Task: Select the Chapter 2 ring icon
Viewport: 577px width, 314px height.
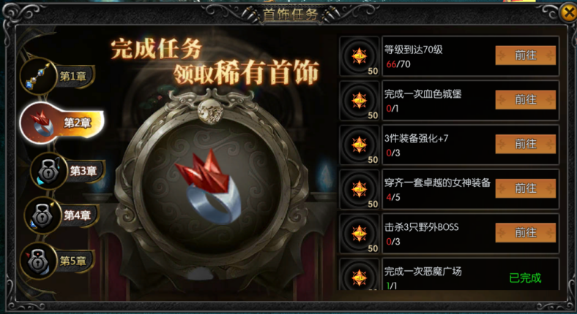Action: click(x=40, y=122)
